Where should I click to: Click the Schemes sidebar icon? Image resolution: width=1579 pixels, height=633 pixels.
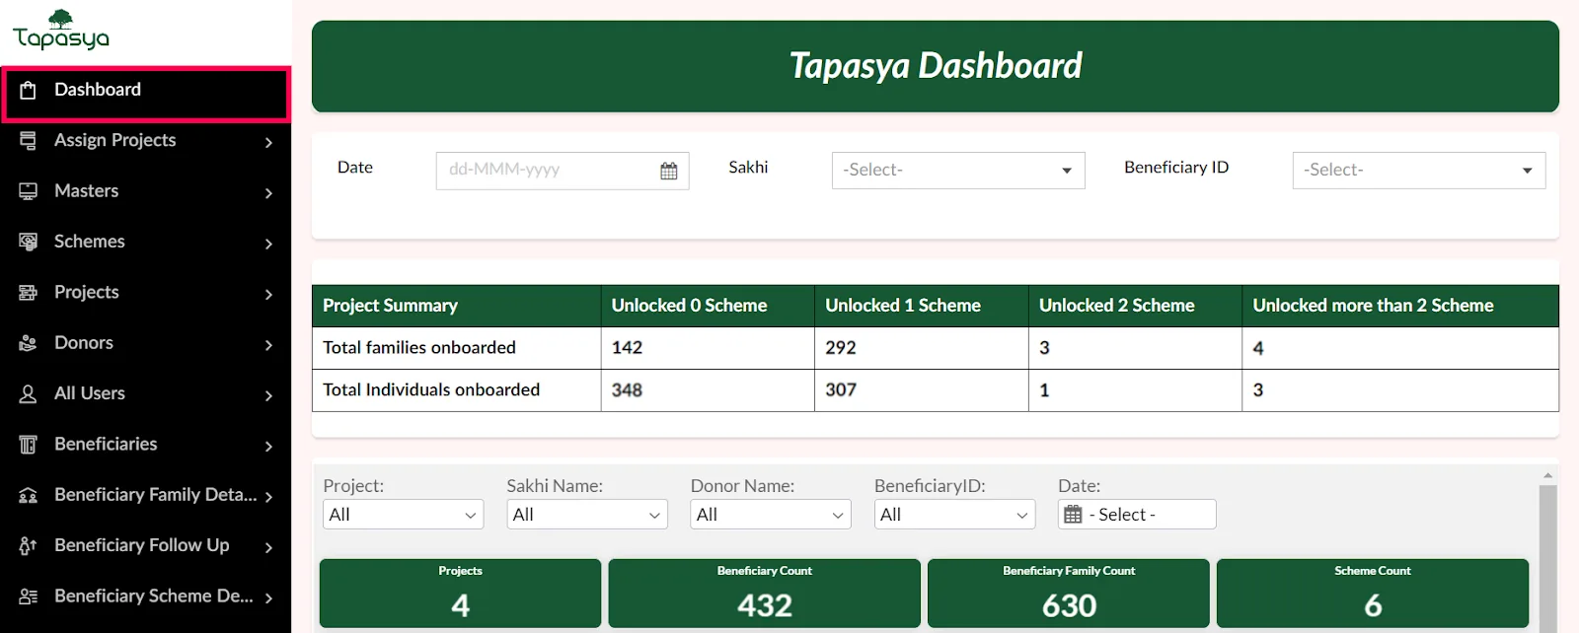(x=29, y=242)
